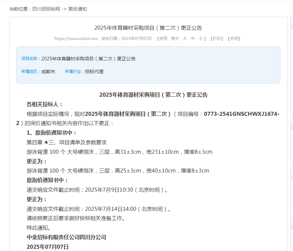Click the second 更正为 heading

tap(36, 199)
